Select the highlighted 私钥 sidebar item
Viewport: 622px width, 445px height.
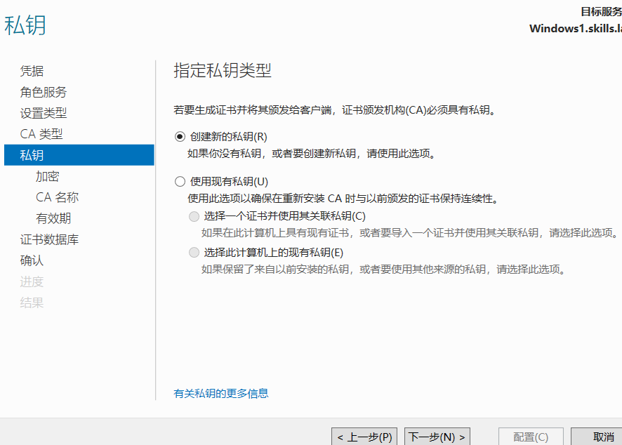pos(32,155)
